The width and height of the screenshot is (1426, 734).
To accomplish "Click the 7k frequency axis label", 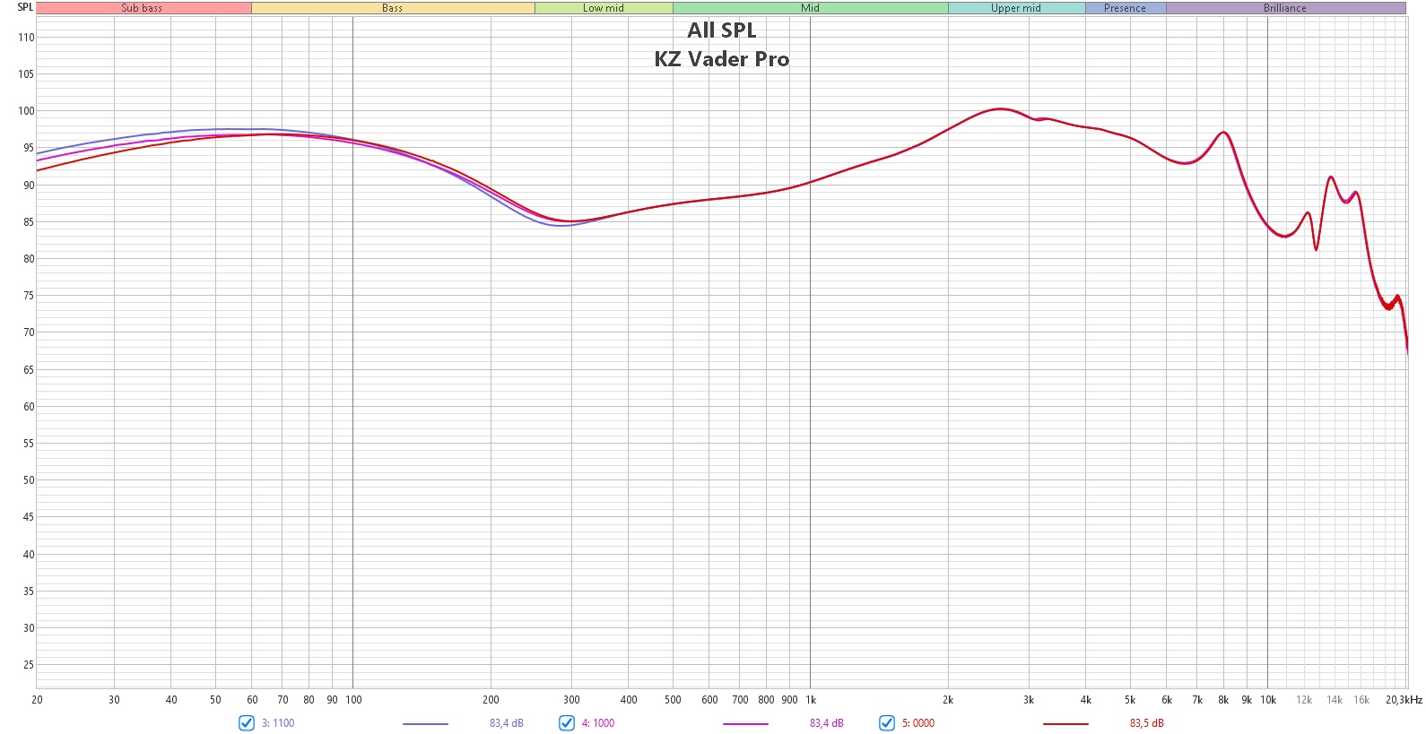I will tap(1197, 700).
